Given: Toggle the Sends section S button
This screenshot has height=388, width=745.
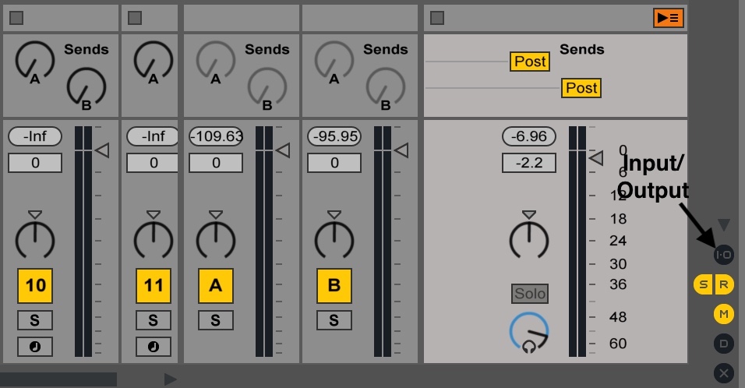Looking at the screenshot, I should [x=704, y=284].
